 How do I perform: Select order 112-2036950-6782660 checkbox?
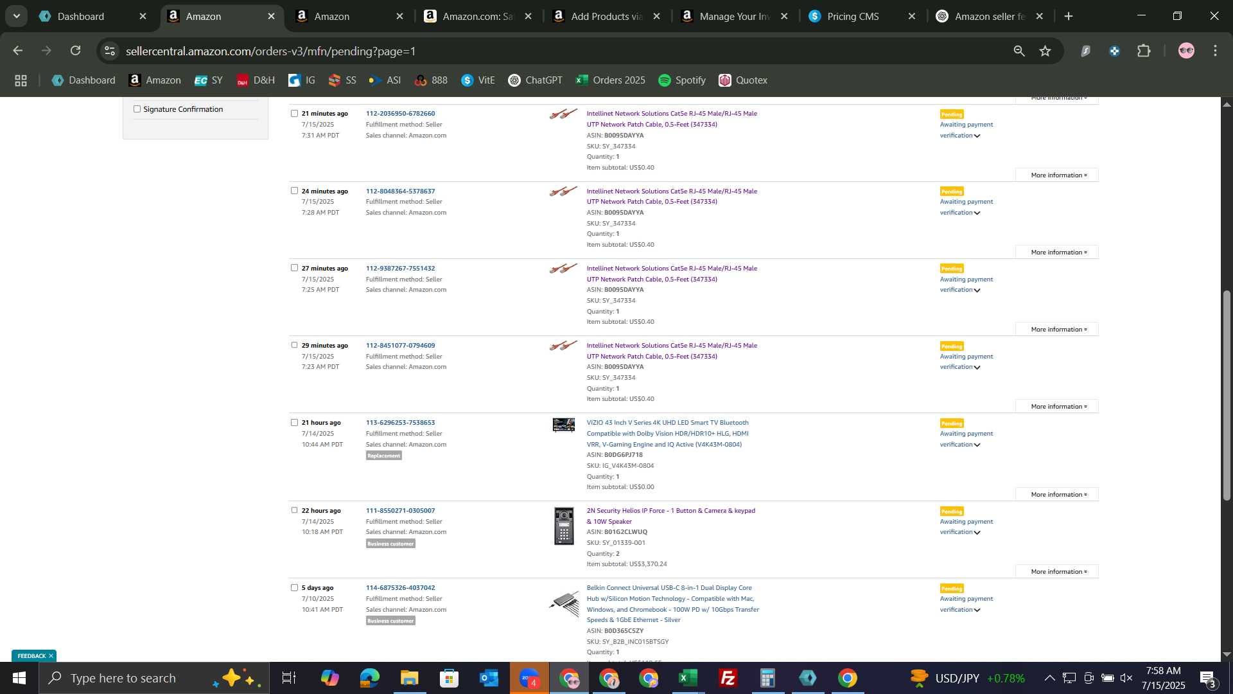tap(294, 113)
